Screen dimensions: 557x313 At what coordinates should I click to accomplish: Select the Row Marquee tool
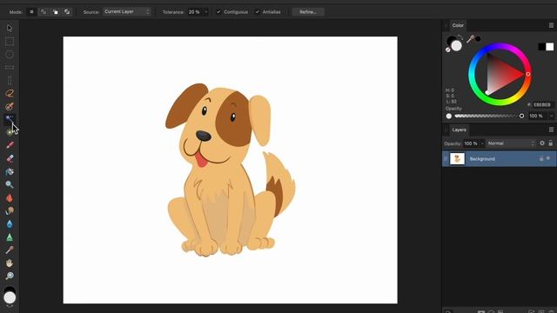[10, 67]
